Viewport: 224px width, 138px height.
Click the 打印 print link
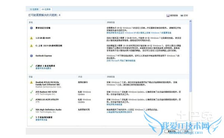(x=186, y=15)
